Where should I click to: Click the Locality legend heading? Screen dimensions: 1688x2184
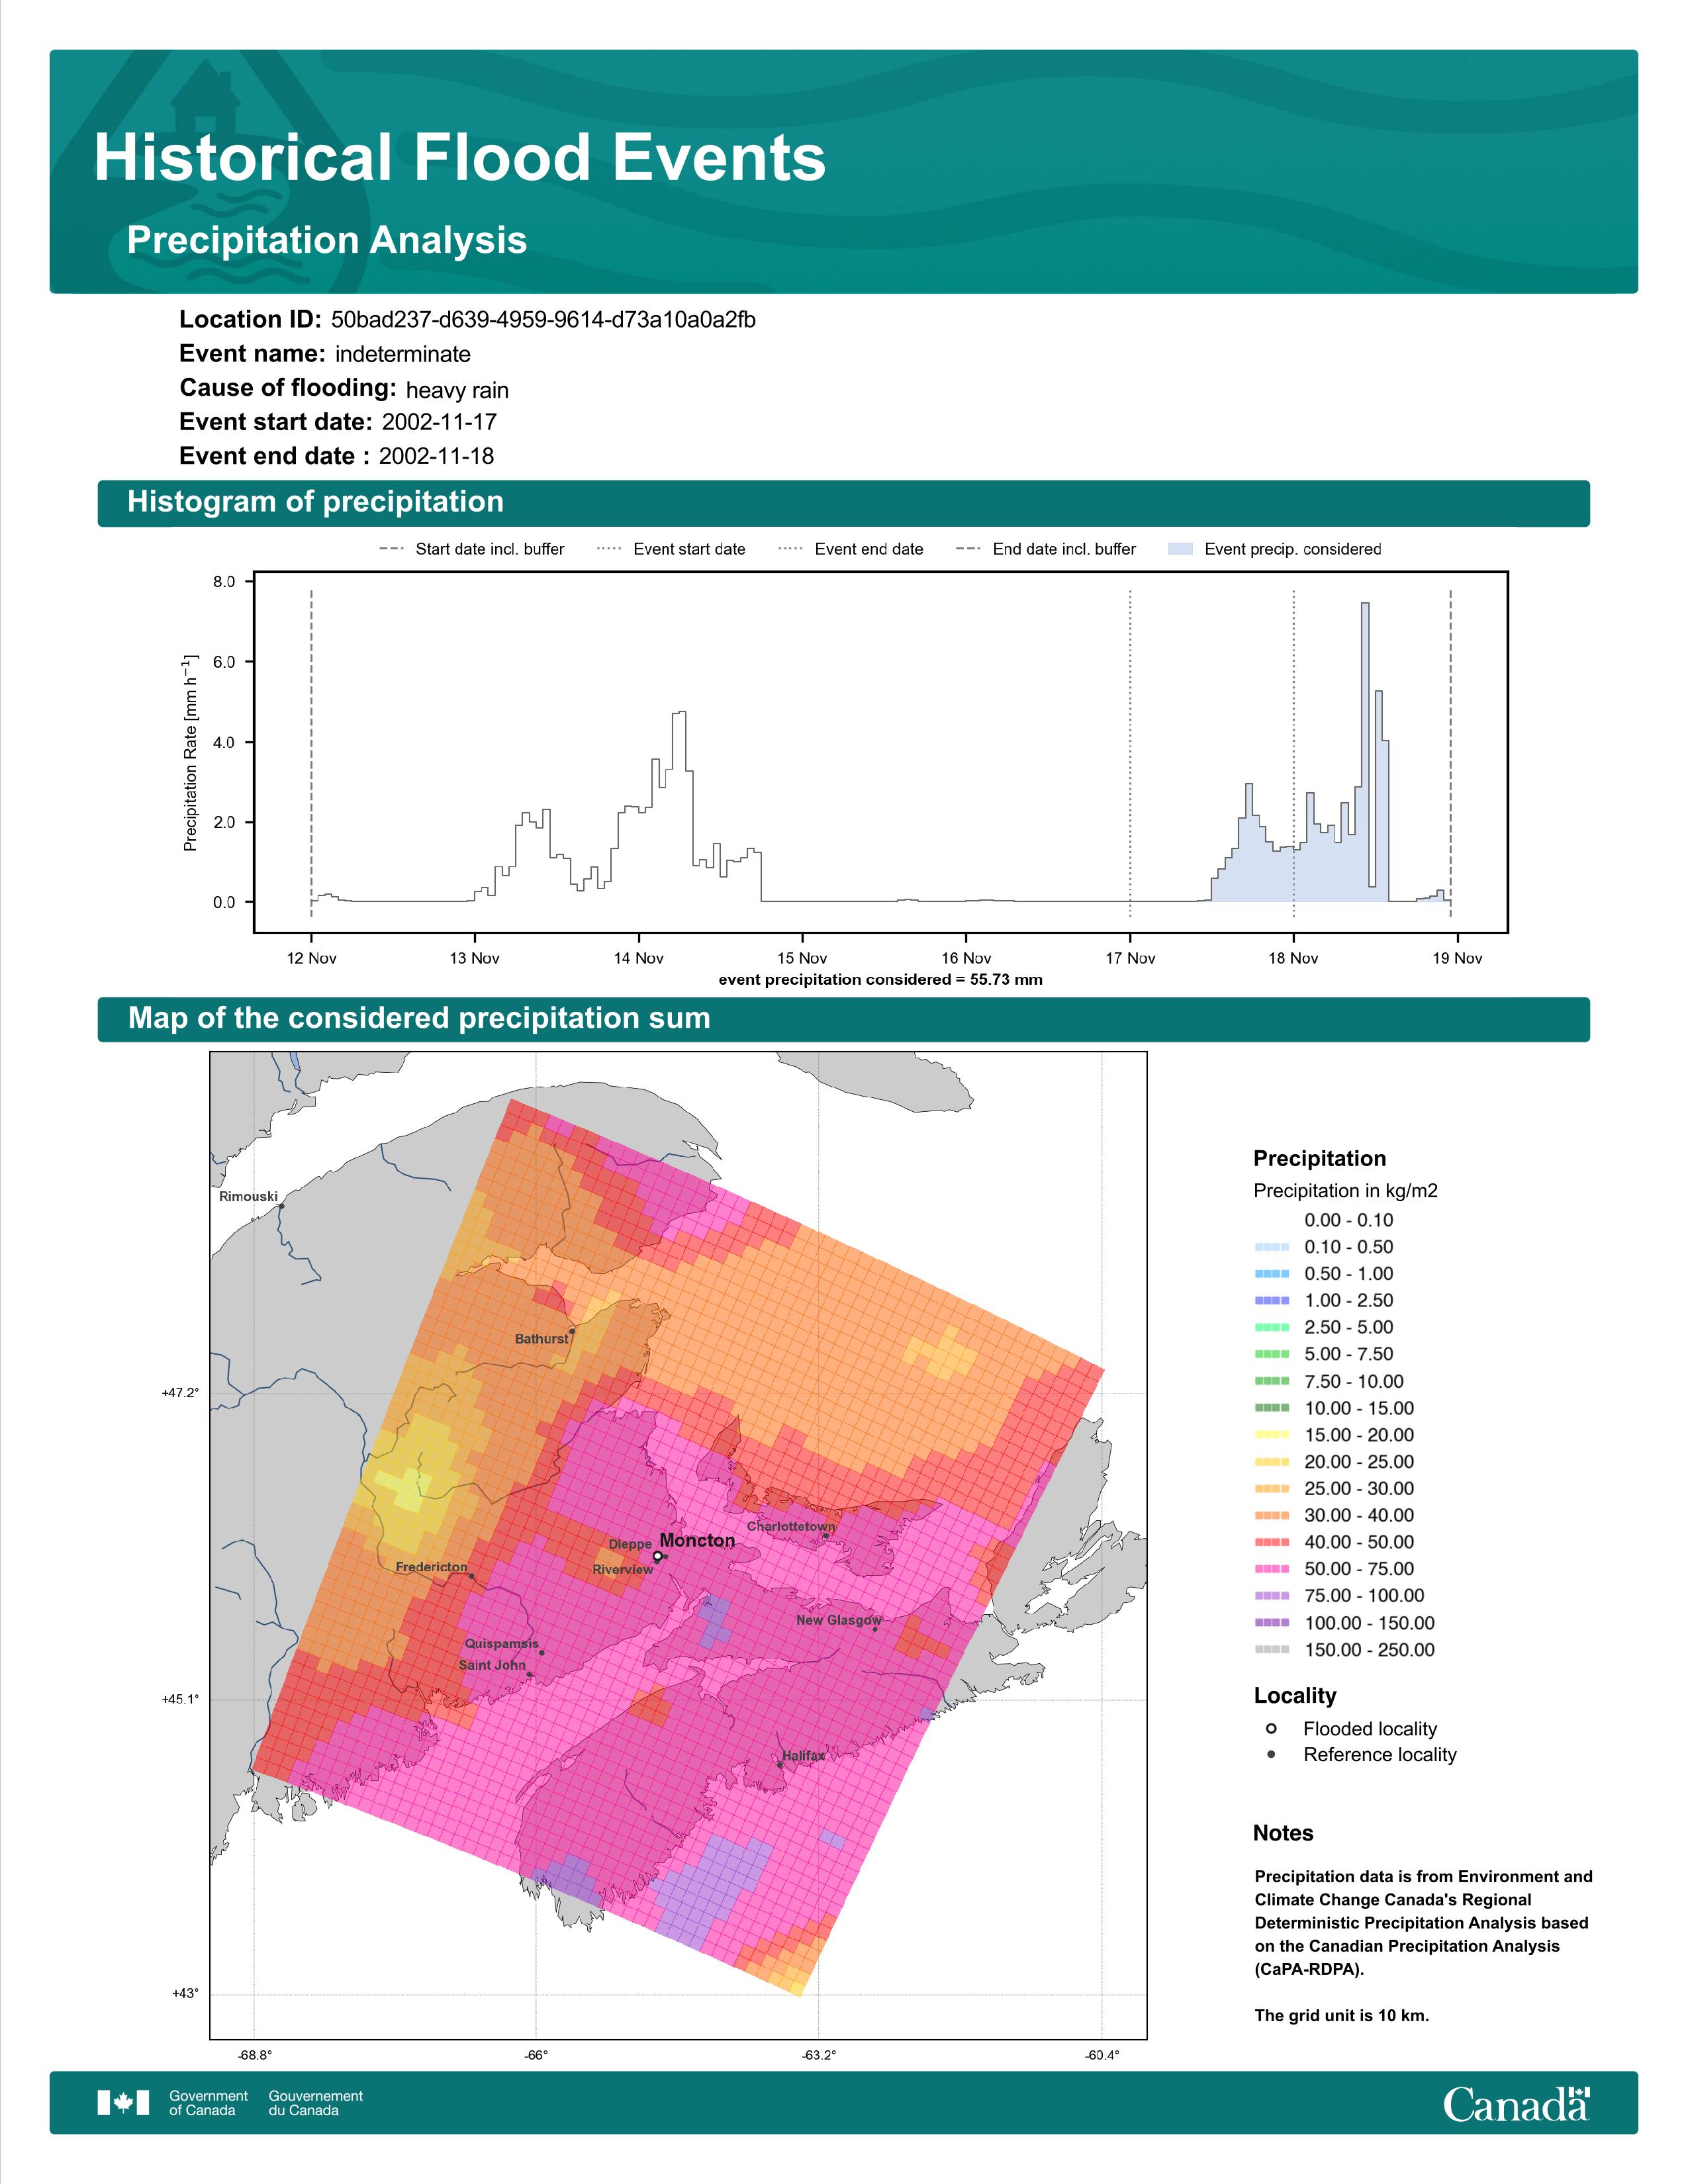point(1295,1696)
